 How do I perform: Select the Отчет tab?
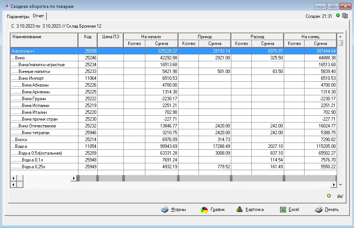38,16
